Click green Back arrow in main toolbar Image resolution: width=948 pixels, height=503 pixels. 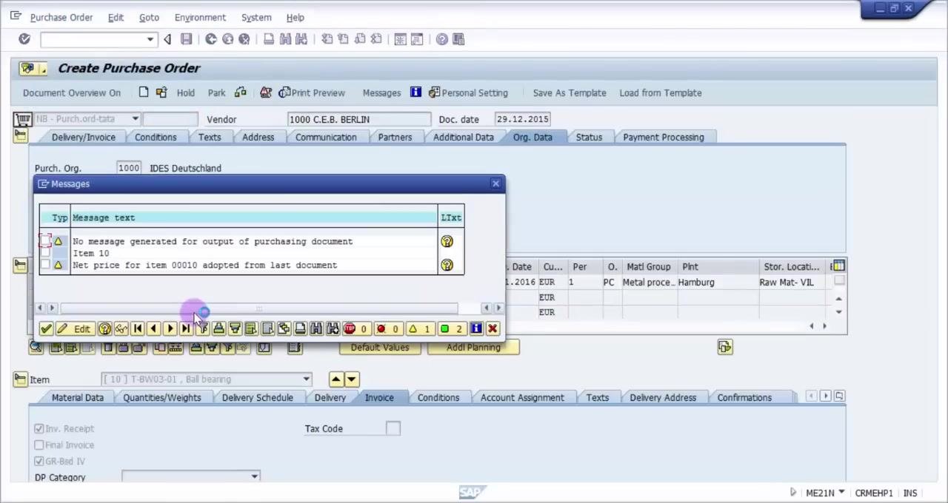211,39
